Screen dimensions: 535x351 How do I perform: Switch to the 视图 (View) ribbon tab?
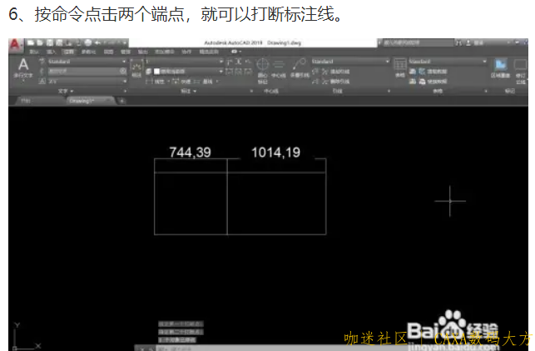tap(108, 52)
